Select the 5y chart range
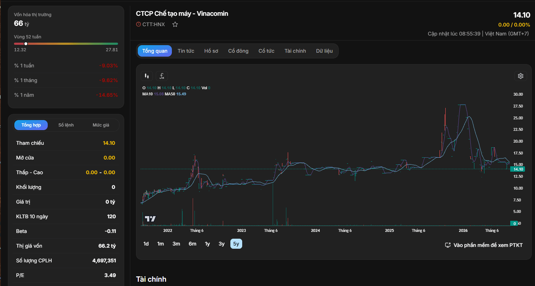This screenshot has width=535, height=286. pyautogui.click(x=236, y=244)
